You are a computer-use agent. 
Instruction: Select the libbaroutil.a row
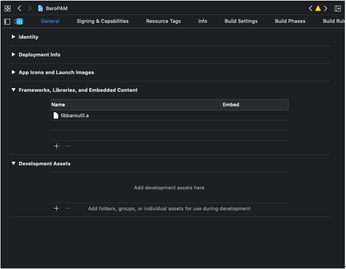tap(169, 115)
